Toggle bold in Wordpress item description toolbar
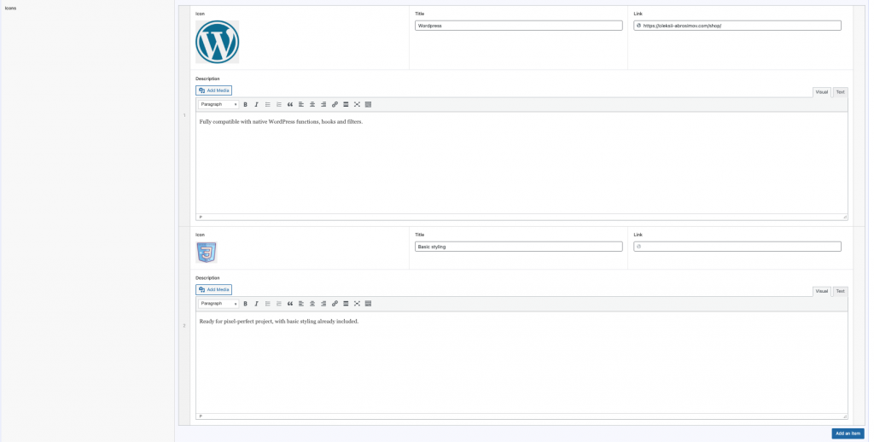 [245, 104]
